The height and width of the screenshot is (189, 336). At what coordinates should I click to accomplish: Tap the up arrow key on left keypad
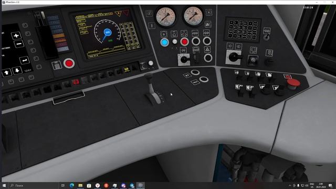coord(7,72)
